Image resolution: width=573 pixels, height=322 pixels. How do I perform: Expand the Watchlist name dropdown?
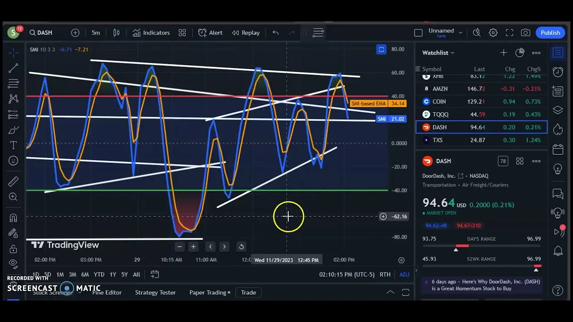pyautogui.click(x=438, y=53)
